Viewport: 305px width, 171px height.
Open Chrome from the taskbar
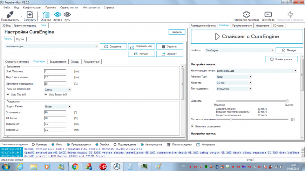(x=75, y=167)
